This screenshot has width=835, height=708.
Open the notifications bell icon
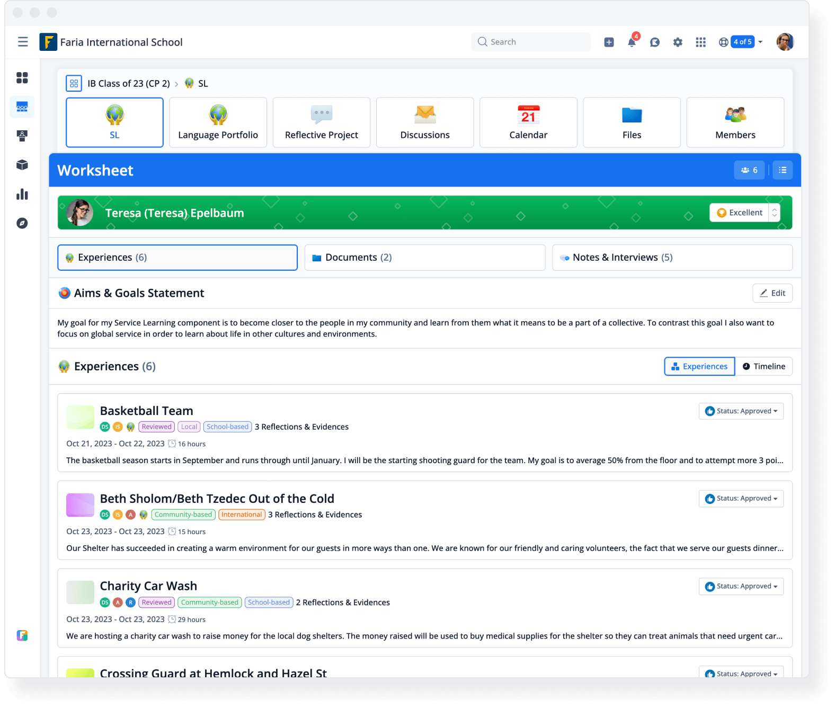(632, 42)
